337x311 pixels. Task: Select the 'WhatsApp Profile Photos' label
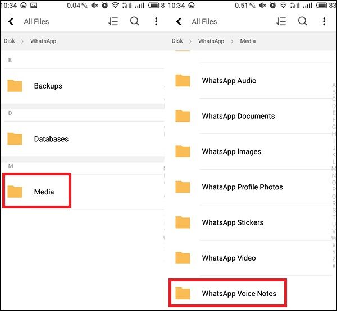[243, 187]
